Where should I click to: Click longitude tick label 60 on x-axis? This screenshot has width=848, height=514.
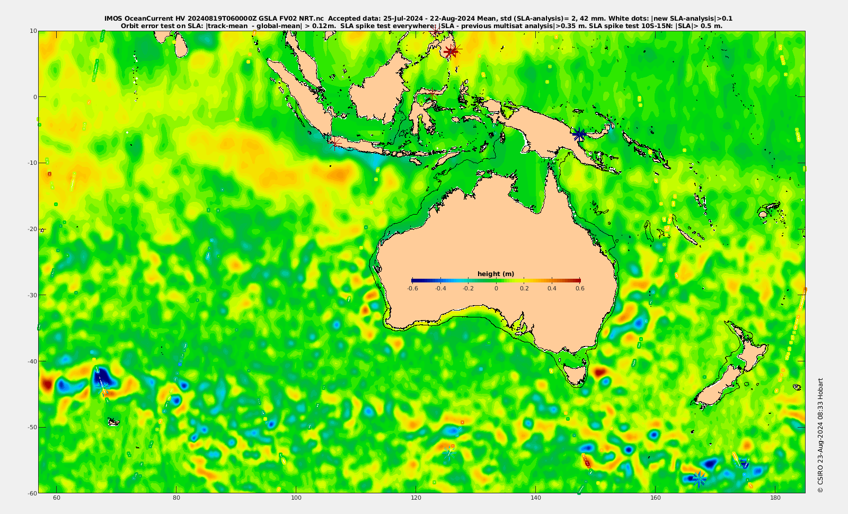pos(57,498)
